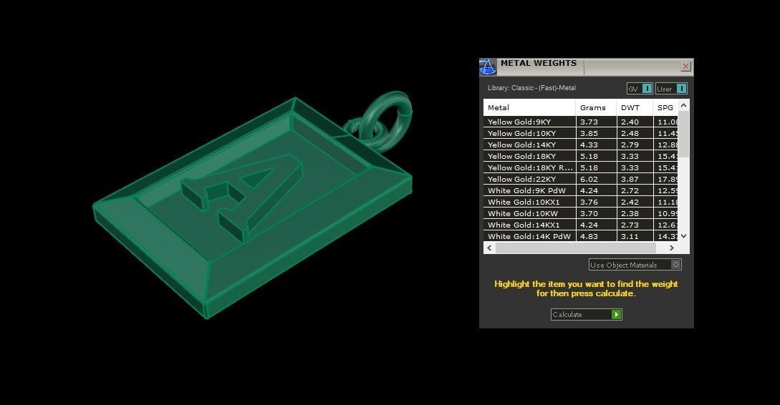
Task: Click the green arrow on Calculate
Action: click(617, 315)
